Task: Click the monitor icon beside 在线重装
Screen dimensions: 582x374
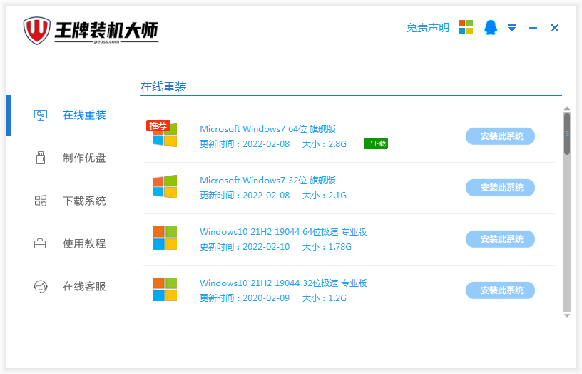Action: coord(41,115)
